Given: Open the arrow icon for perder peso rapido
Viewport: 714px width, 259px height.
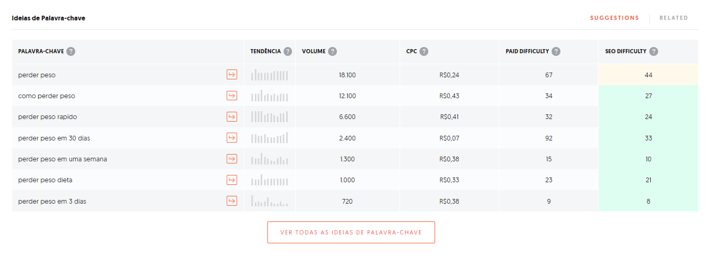Looking at the screenshot, I should tap(232, 116).
